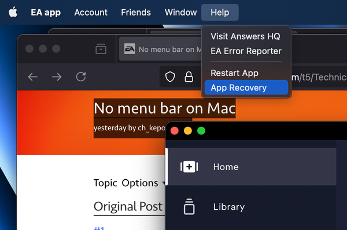Open the Topic Options dropdown
347x230 pixels.
129,183
